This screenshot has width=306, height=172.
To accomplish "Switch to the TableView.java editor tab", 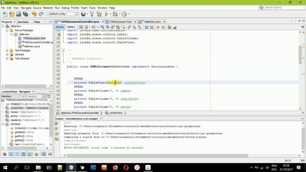I will coord(152,21).
